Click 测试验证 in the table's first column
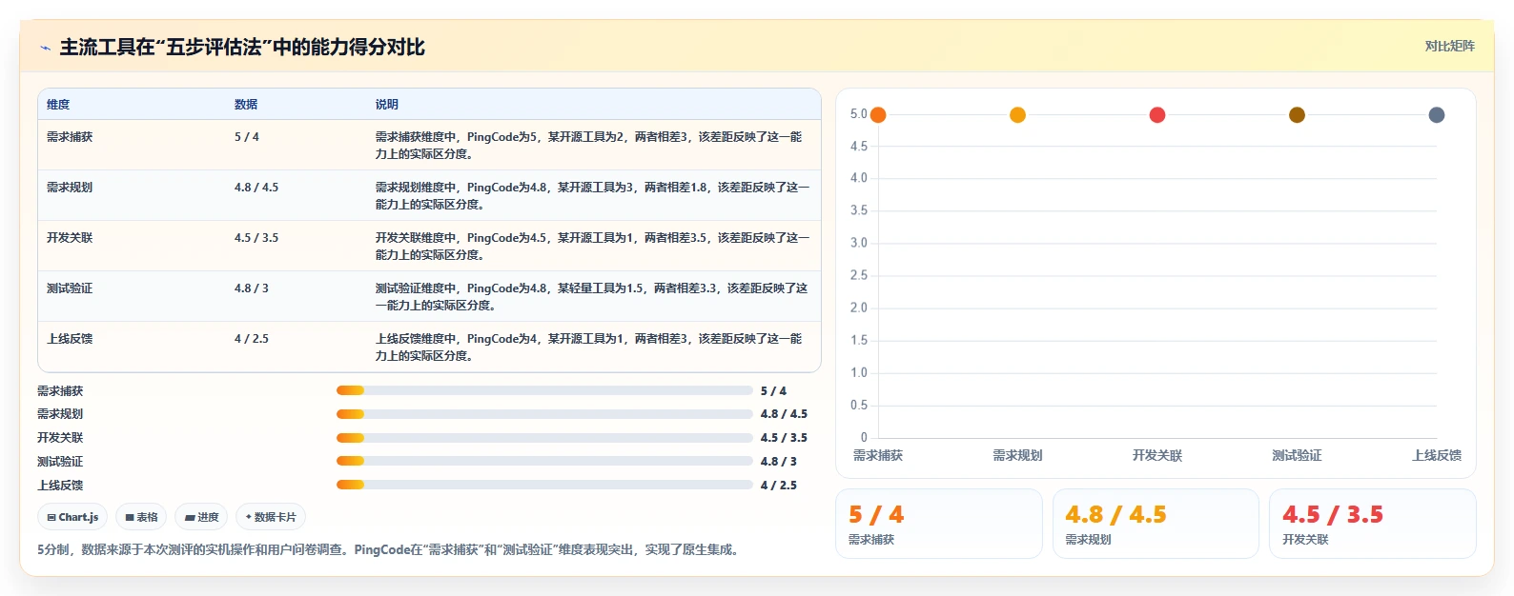 point(70,288)
